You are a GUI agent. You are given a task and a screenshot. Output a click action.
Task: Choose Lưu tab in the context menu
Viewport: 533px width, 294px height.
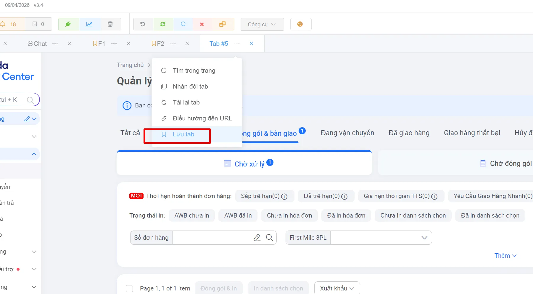[197, 134]
